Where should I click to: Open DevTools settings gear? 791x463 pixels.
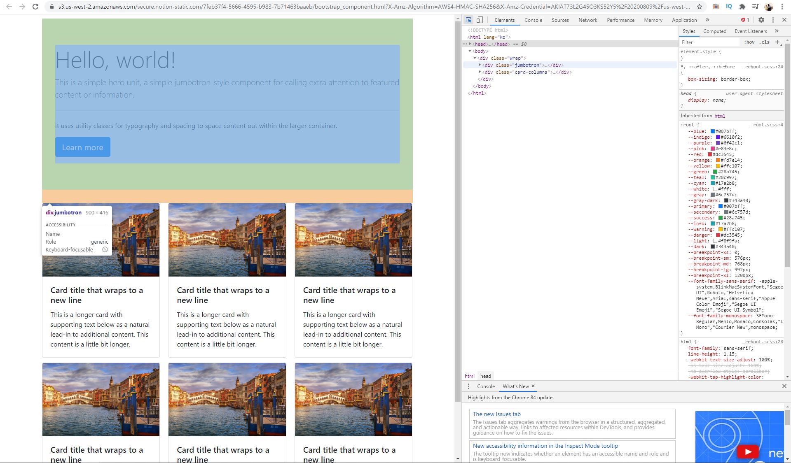(761, 20)
